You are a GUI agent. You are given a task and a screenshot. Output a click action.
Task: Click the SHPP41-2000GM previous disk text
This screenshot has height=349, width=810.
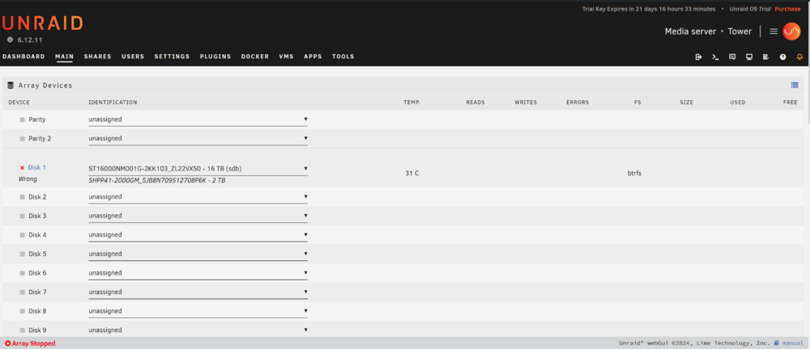pyautogui.click(x=156, y=181)
